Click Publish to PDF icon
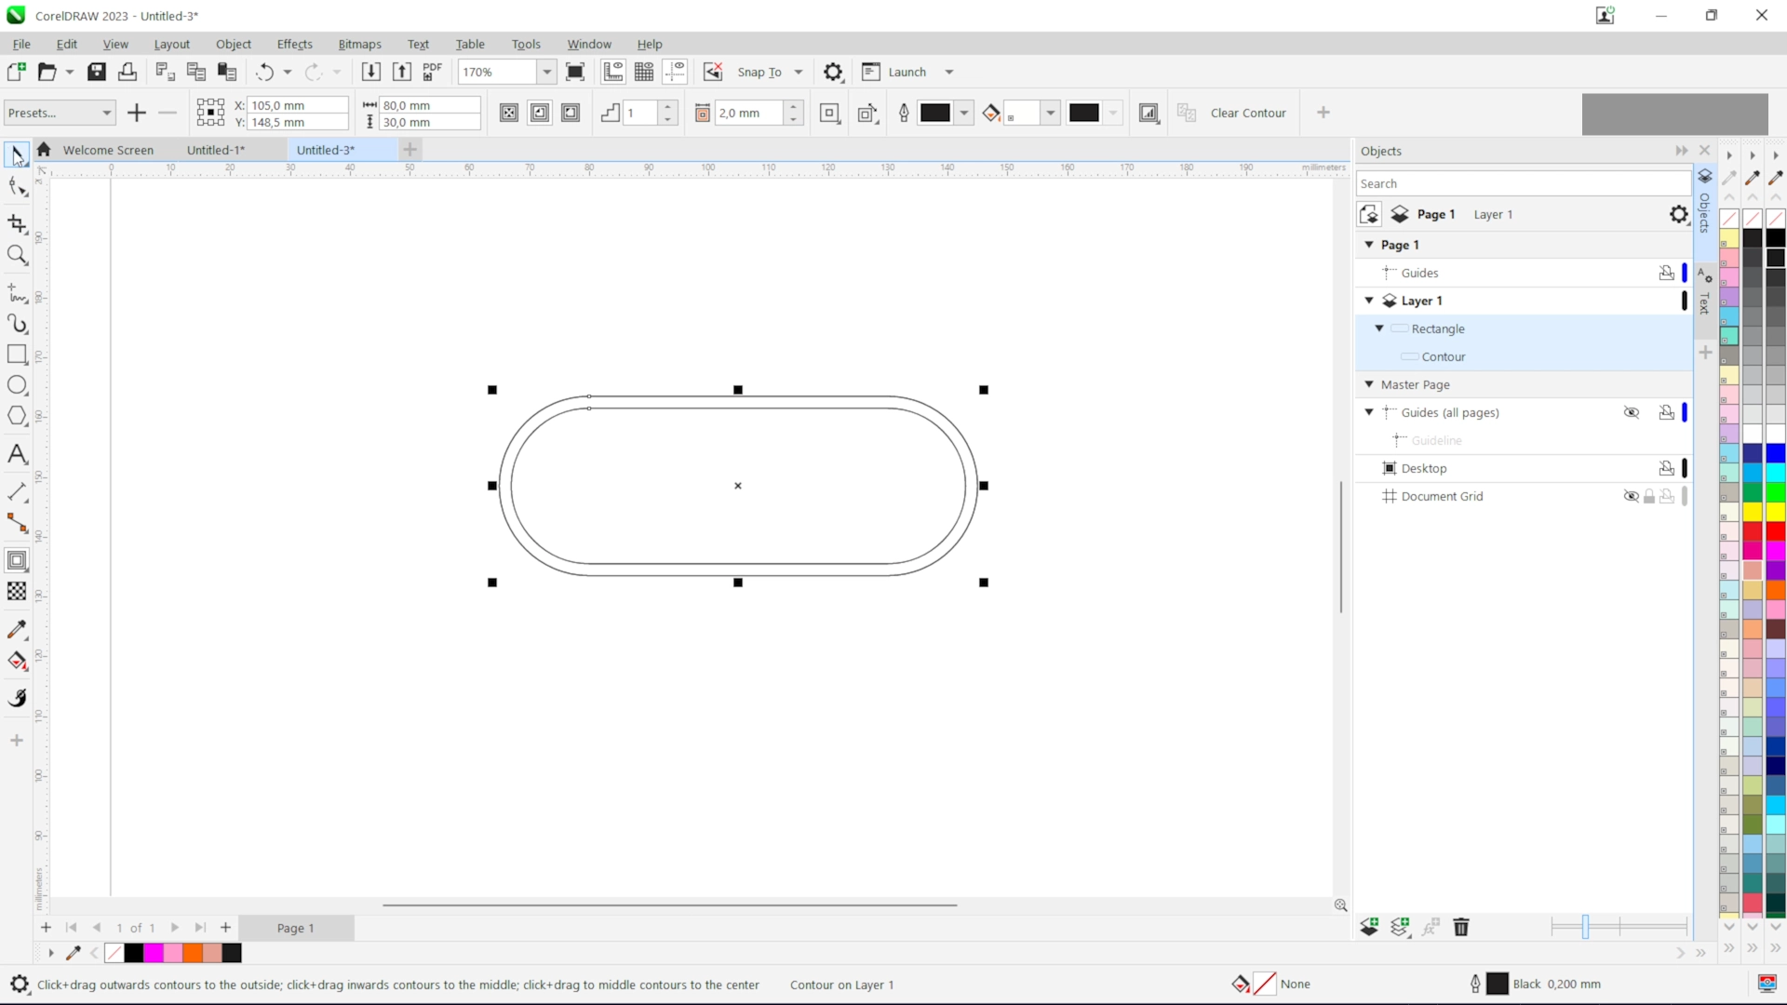1787x1005 pixels. (x=432, y=72)
